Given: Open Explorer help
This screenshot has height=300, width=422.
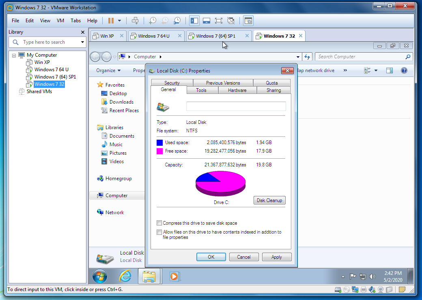Looking at the screenshot, I should [404, 70].
